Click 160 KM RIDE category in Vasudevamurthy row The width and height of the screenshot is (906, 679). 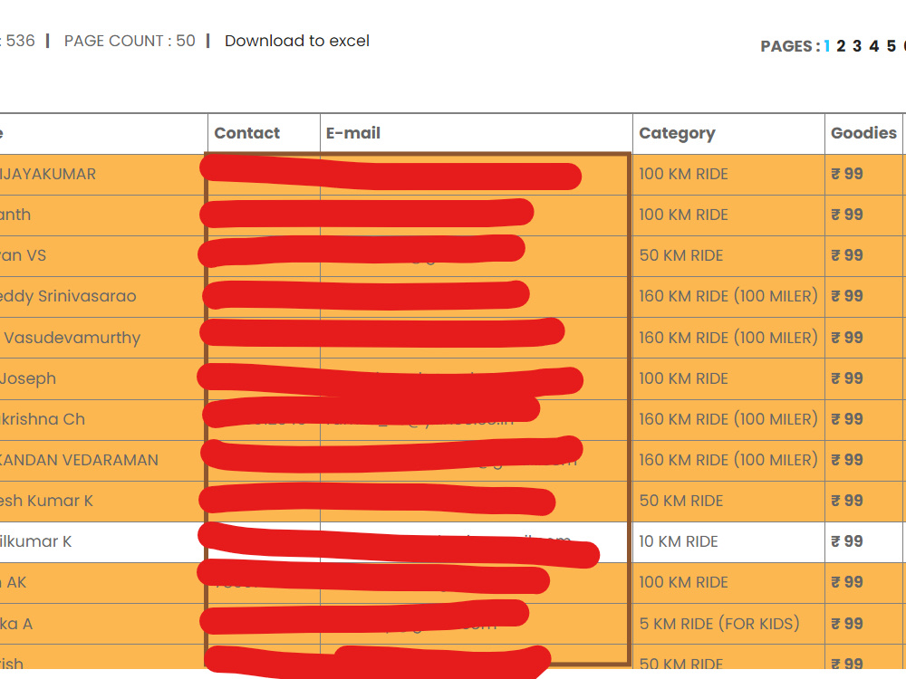point(728,337)
